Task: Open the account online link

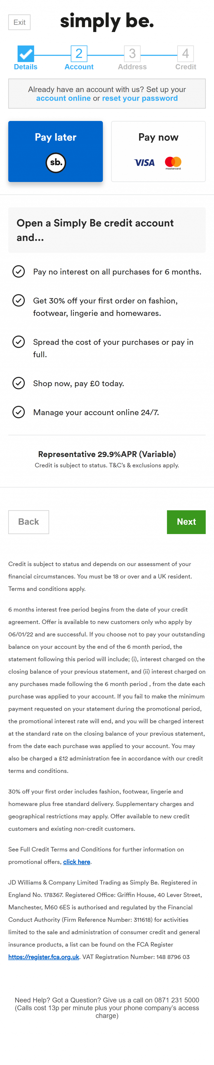Action: coord(63,98)
